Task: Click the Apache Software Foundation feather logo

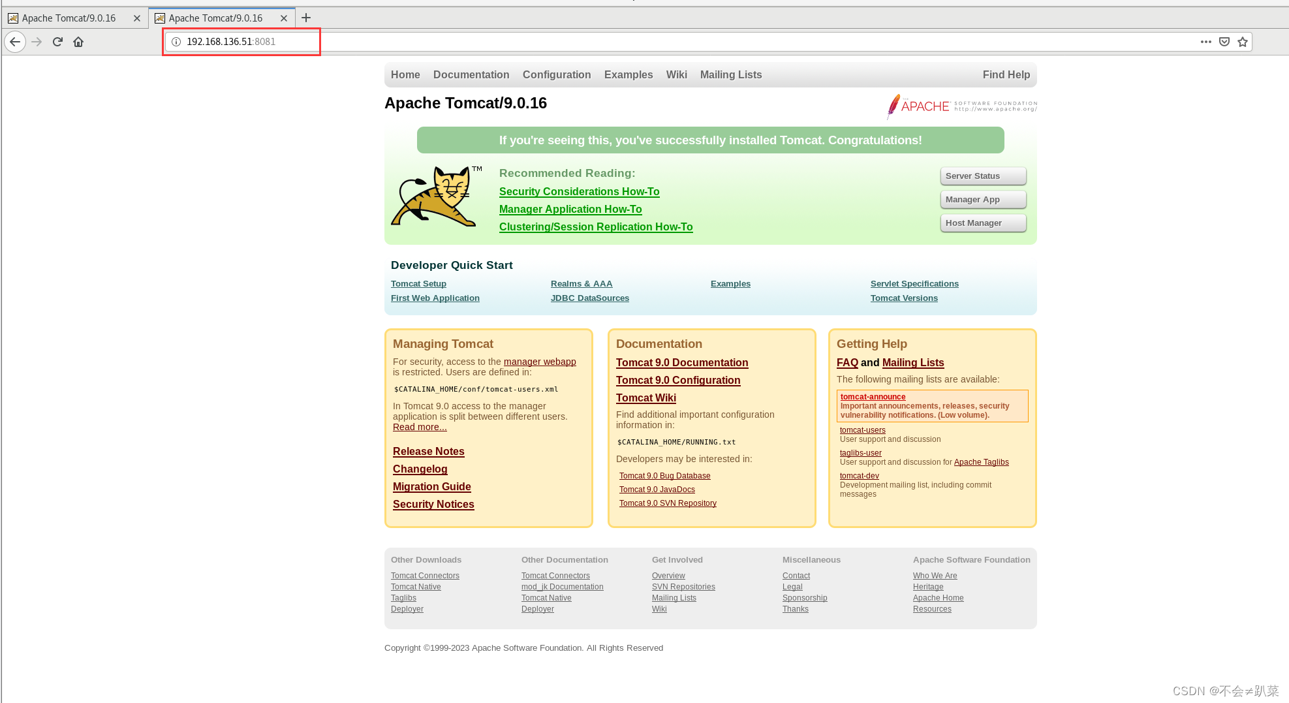Action: (x=961, y=106)
